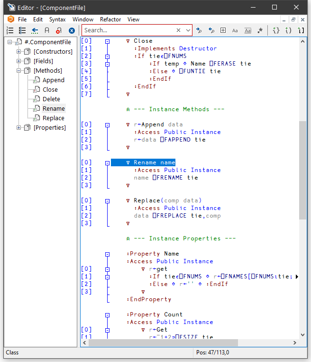Screen dimensions: 311x362
Task: Toggle match case Aa search option
Action: click(x=235, y=30)
